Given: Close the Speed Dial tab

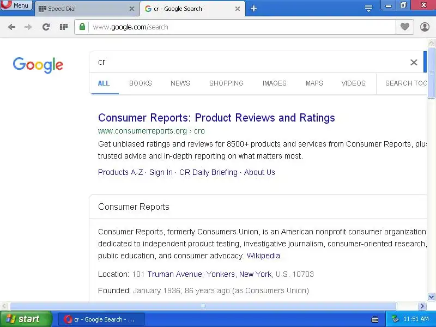Looking at the screenshot, I should (x=132, y=9).
